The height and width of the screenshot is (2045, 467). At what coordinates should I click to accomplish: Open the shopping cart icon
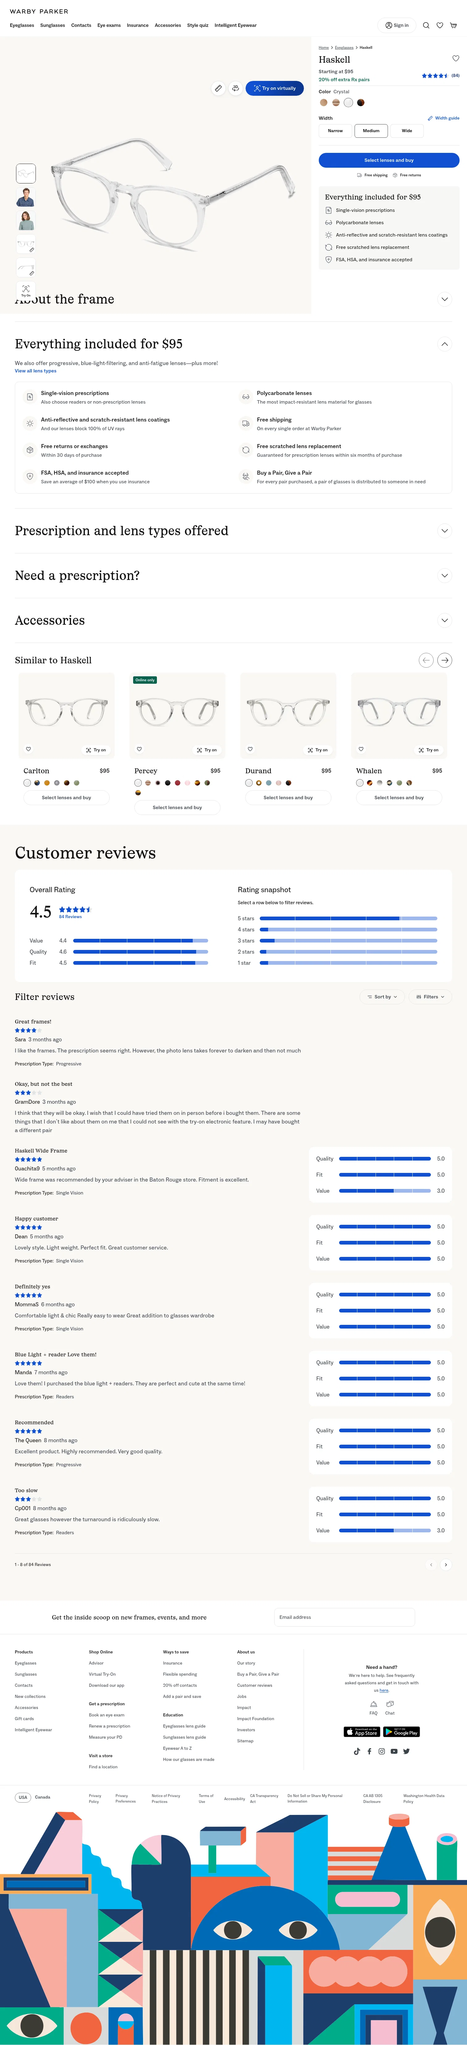pyautogui.click(x=453, y=25)
